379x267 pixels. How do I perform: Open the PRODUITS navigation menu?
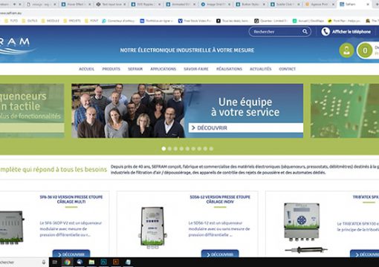(111, 69)
